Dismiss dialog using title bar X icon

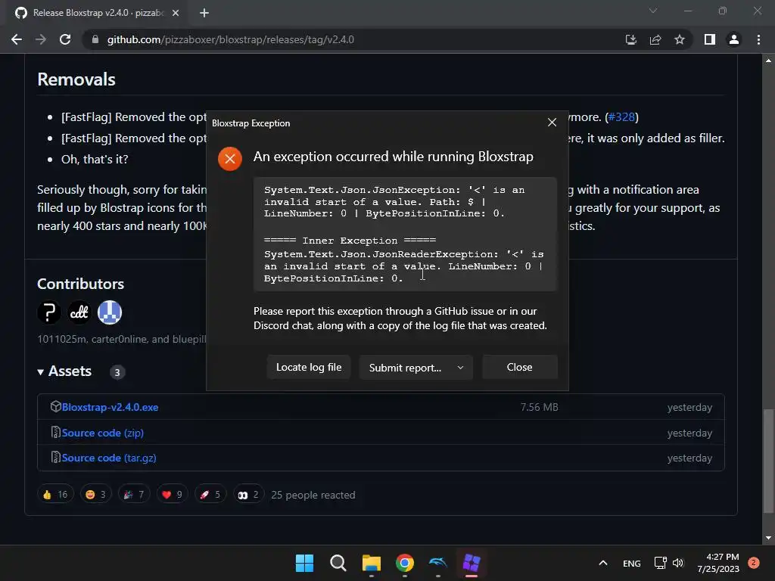tap(552, 123)
